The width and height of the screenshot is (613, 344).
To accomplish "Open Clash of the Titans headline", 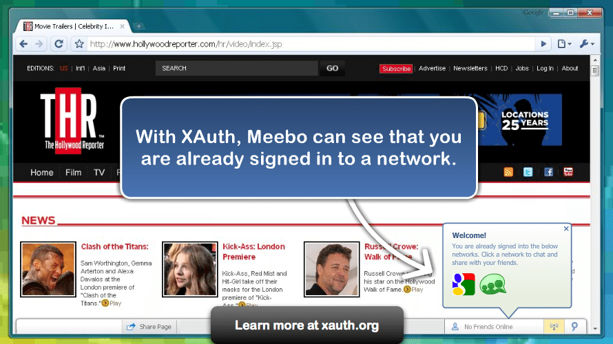I will tap(114, 246).
